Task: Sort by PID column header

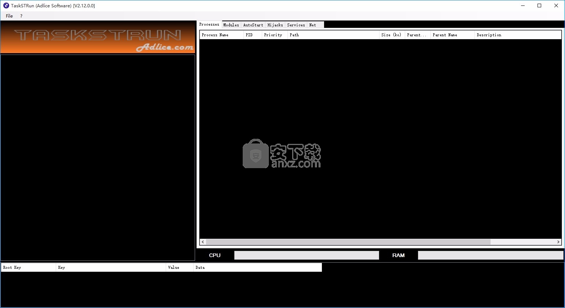Action: [x=253, y=35]
